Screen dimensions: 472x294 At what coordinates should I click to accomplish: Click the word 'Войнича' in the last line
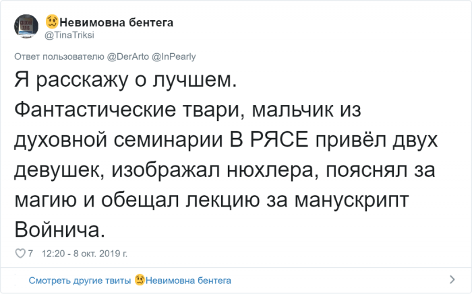[57, 230]
